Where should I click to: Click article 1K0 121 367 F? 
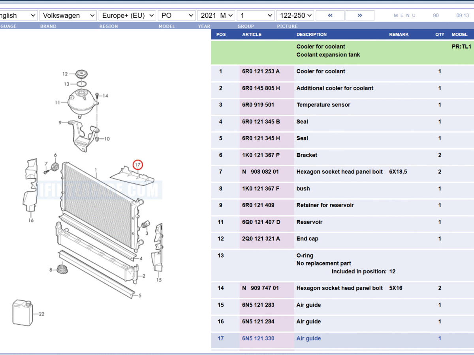click(261, 189)
